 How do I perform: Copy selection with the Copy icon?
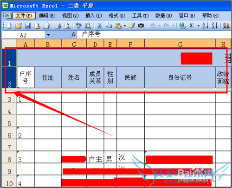109,25
